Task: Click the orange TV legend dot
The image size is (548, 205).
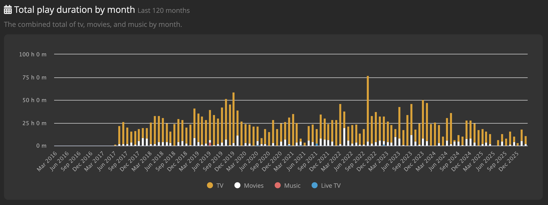Action: click(210, 185)
